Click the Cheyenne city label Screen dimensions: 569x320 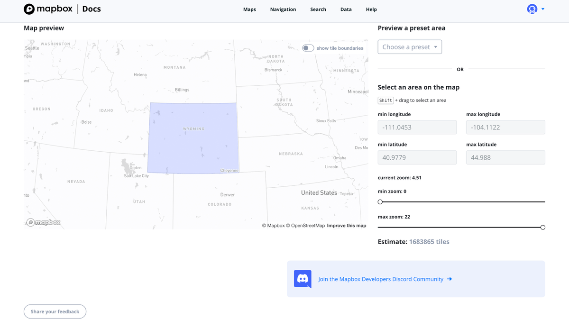[229, 171]
